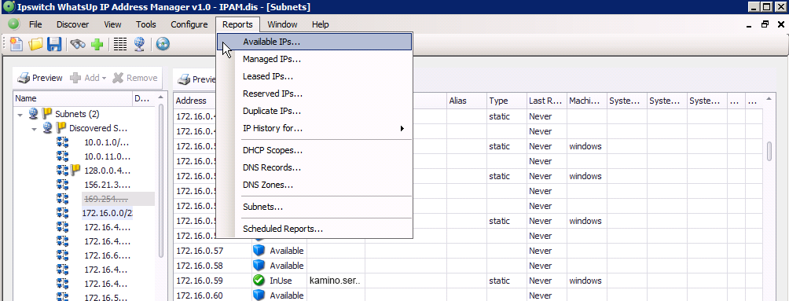This screenshot has width=789, height=301.
Task: Click the green InUse check in row 172.16.0.59
Action: 259,280
